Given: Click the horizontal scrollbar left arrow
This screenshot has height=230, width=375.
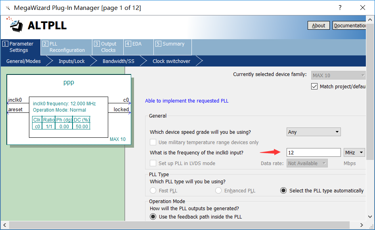Looking at the screenshot, I should [x=4, y=225].
